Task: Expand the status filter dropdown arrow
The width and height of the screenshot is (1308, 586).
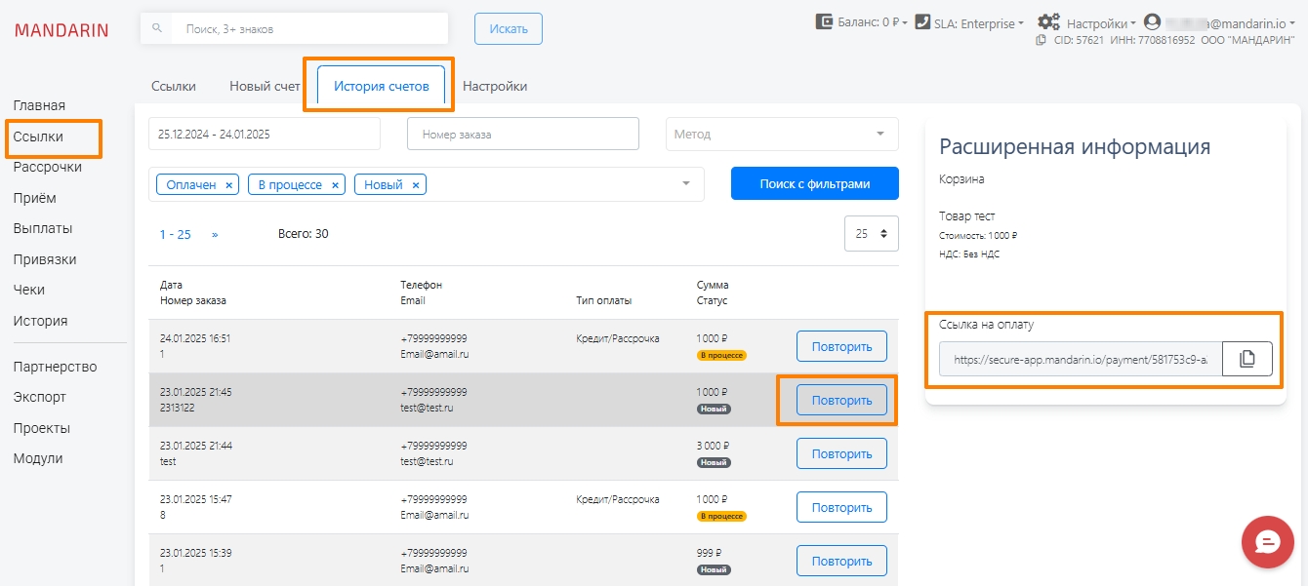Action: [685, 183]
